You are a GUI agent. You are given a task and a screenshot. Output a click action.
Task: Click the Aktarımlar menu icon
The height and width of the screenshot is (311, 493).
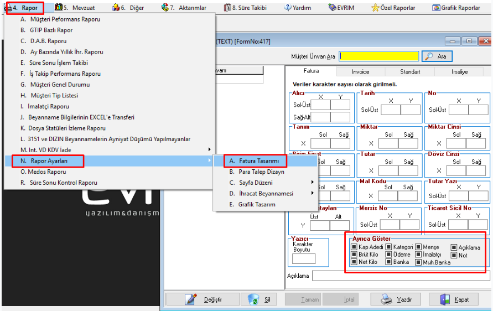tap(165, 8)
